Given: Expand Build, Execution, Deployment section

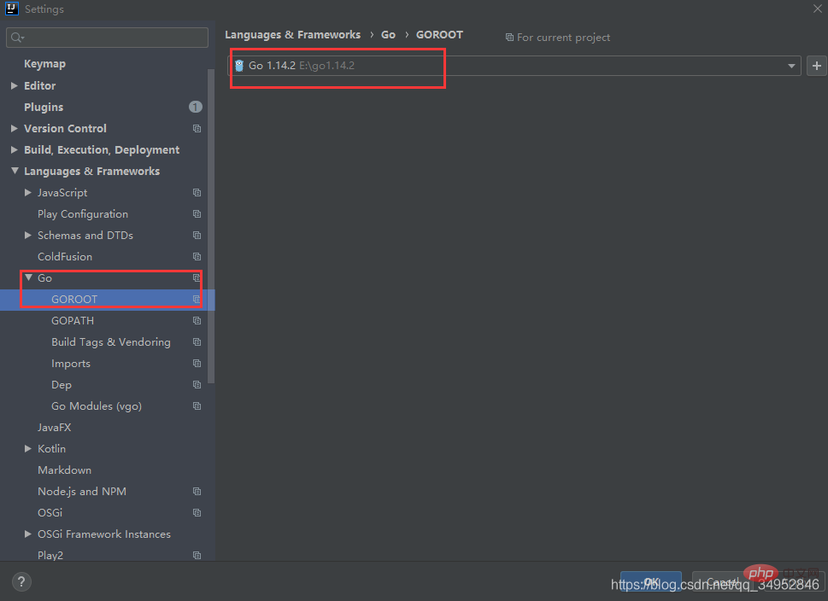Looking at the screenshot, I should point(15,150).
